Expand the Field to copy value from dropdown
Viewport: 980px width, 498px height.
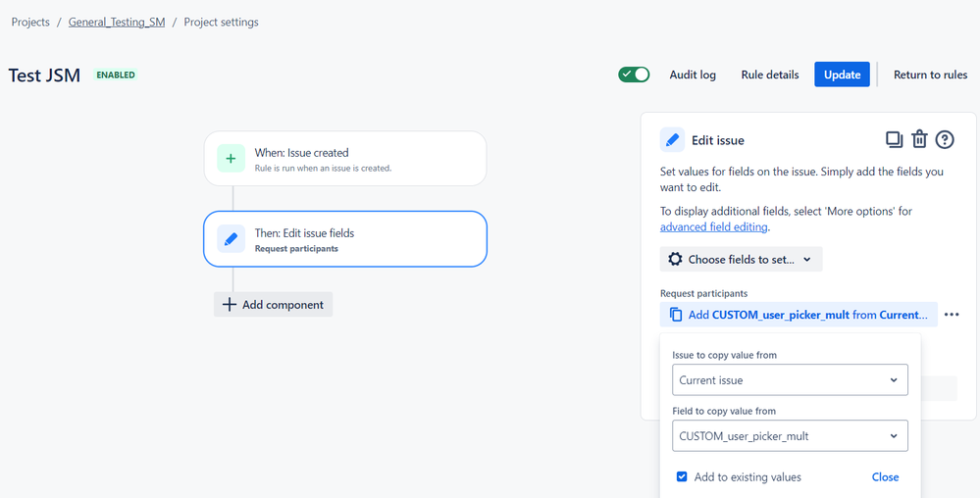[790, 436]
